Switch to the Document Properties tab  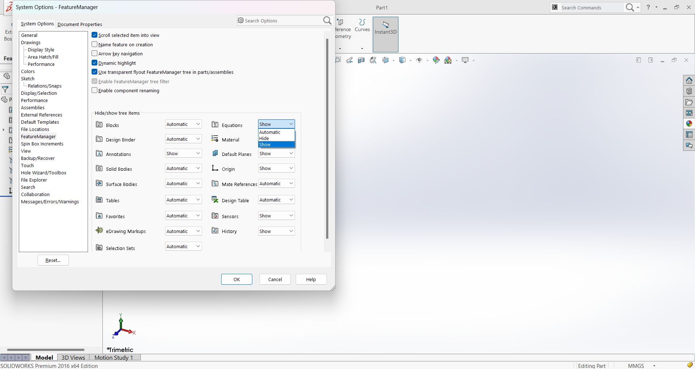tap(80, 24)
